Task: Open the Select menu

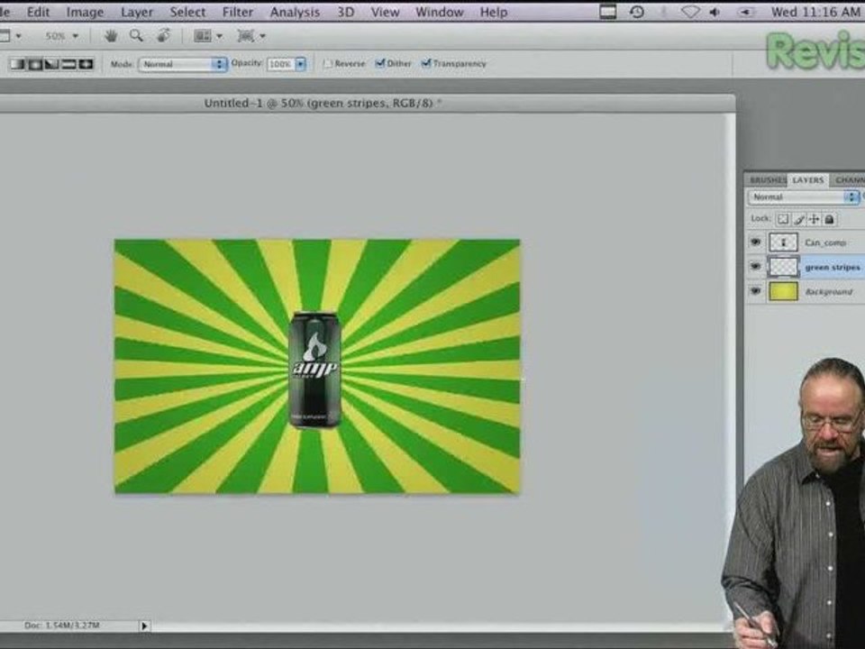Action: [187, 12]
